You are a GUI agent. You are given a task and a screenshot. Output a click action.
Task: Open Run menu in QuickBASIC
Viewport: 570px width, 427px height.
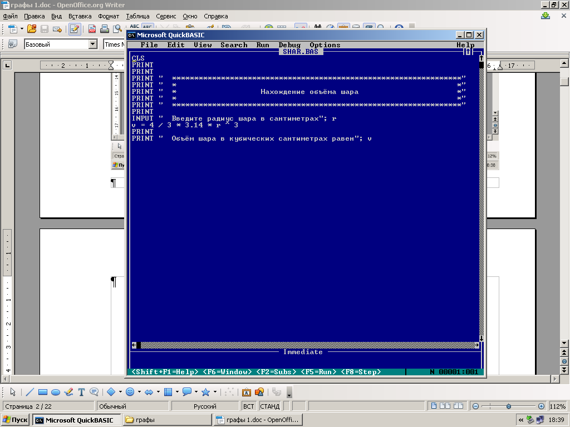coord(263,45)
